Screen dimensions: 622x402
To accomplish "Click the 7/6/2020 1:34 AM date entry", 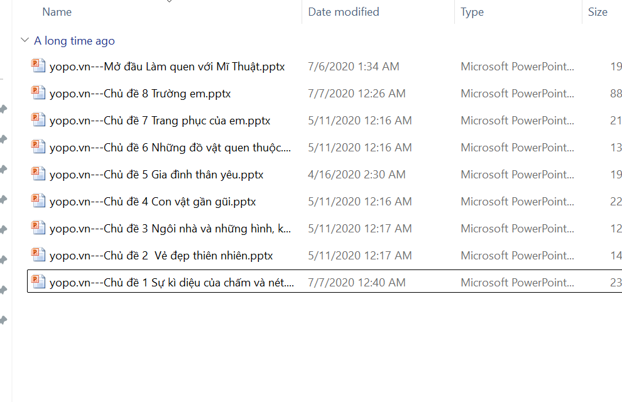I will tap(354, 67).
